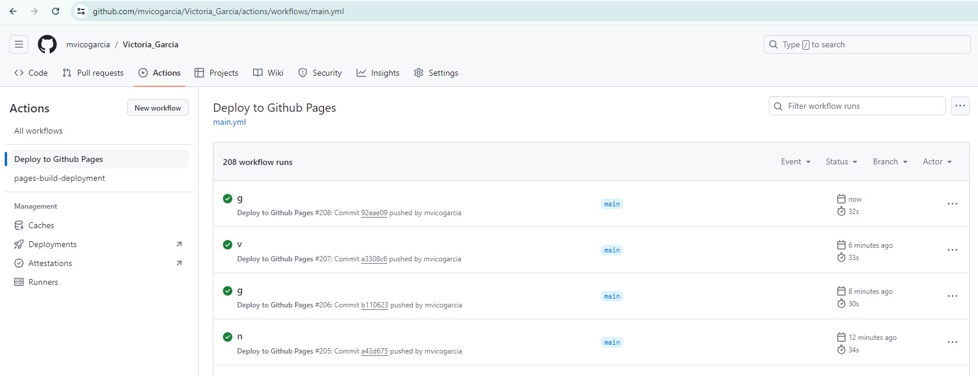
Task: Click the '12 minutes ago' timestamp
Action: tap(873, 338)
